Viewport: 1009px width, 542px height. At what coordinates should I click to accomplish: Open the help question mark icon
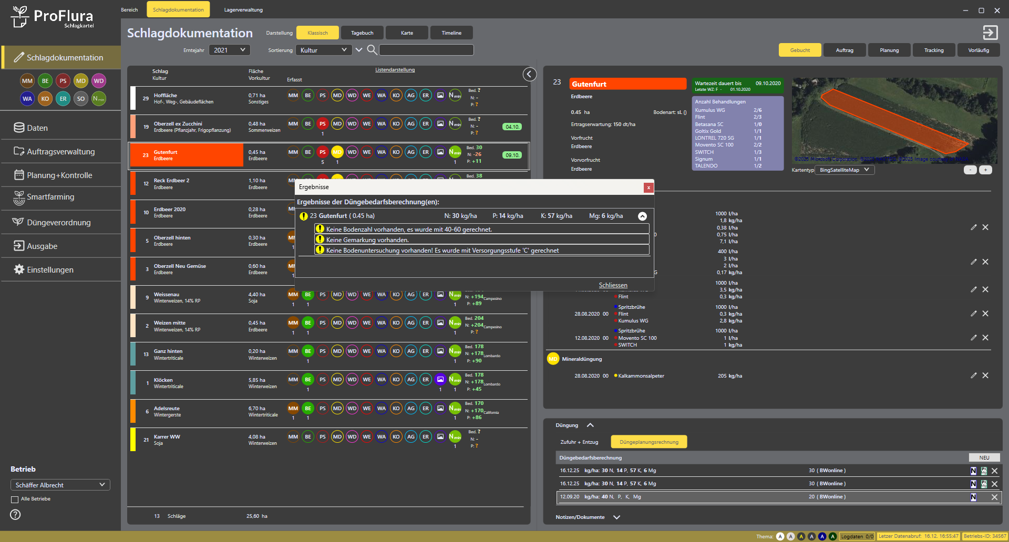16,515
